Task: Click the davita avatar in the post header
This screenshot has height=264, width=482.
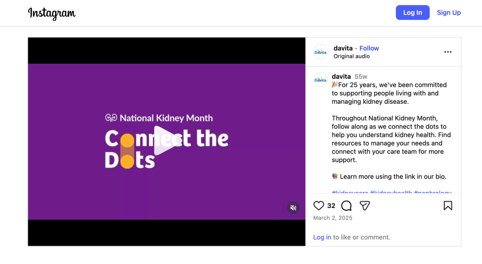Action: [320, 52]
